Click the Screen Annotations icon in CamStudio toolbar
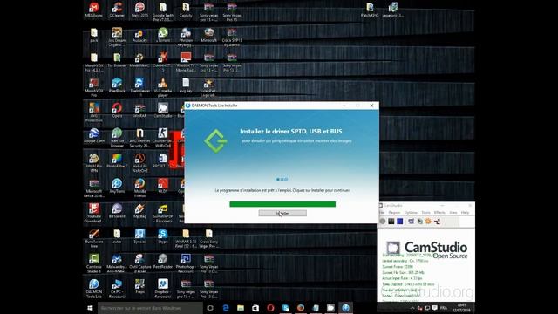 (x=419, y=222)
